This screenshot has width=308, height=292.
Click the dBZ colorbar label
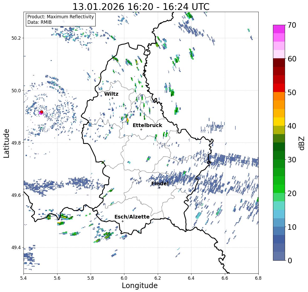click(x=302, y=143)
